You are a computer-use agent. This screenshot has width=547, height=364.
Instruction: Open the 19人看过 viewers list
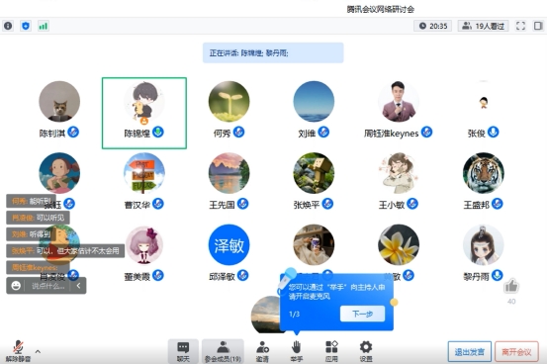click(x=483, y=26)
